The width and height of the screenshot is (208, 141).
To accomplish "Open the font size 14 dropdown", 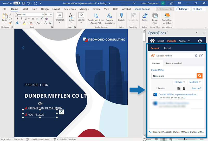I will click(x=51, y=15).
